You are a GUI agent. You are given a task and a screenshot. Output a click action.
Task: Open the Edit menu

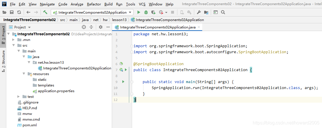click(22, 4)
